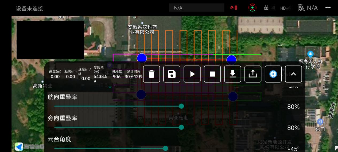338x152 pixels.
Task: Select the lower-right blue waypoint handle
Action: (233, 96)
